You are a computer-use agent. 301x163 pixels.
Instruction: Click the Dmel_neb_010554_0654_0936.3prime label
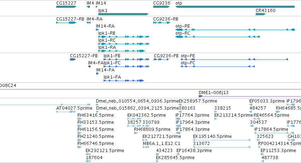coord(137,101)
